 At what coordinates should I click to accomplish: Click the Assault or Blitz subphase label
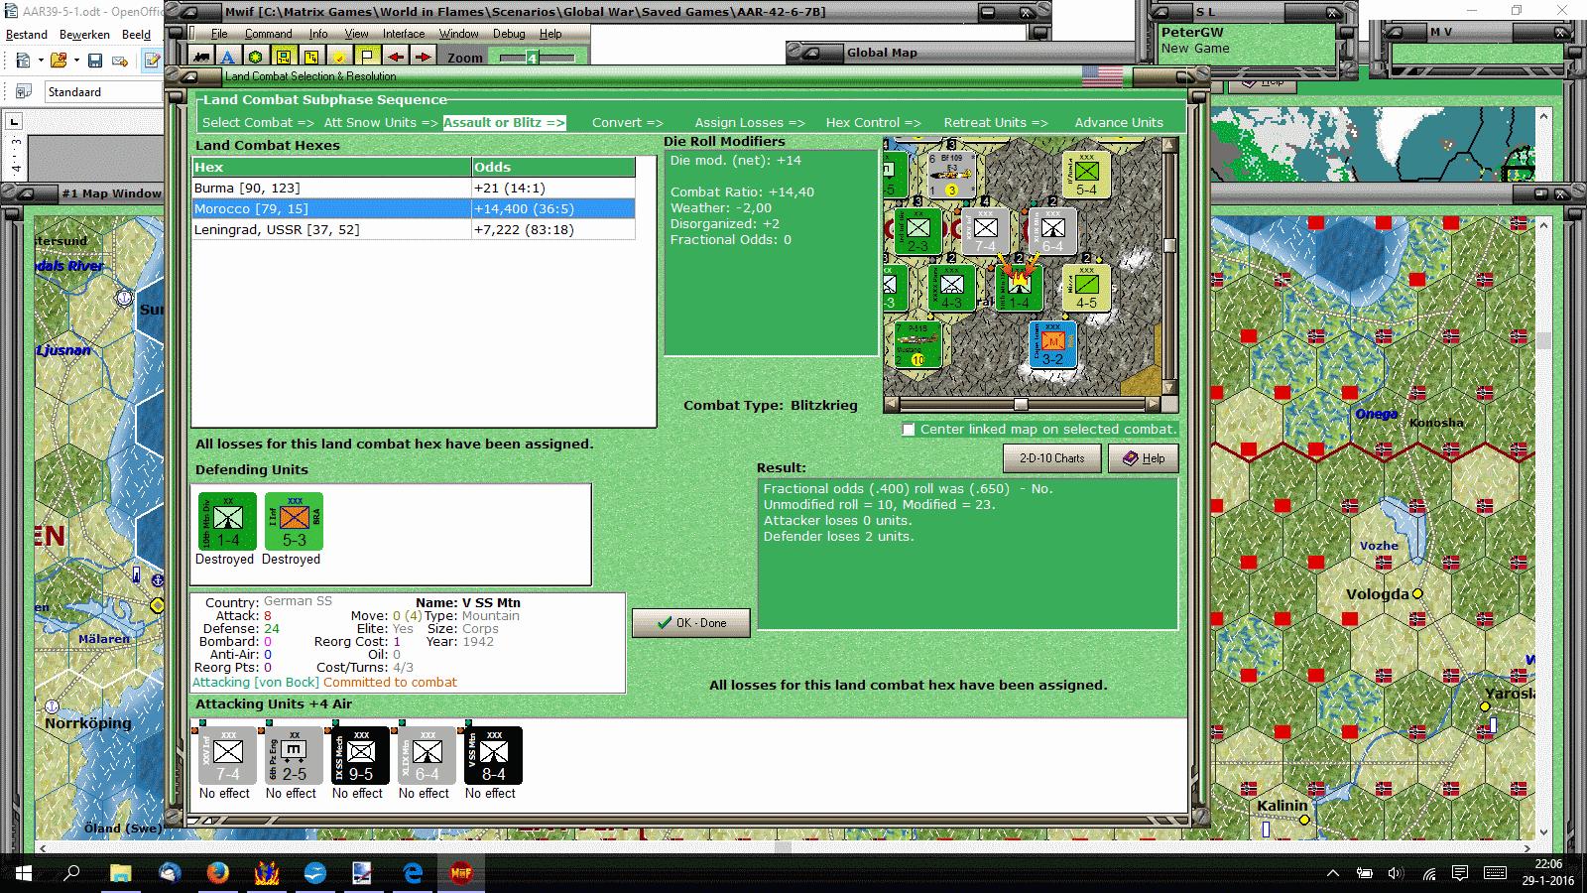(x=504, y=123)
